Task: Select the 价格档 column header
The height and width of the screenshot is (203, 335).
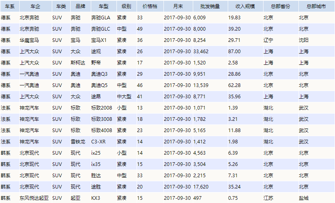Action: point(150,6)
